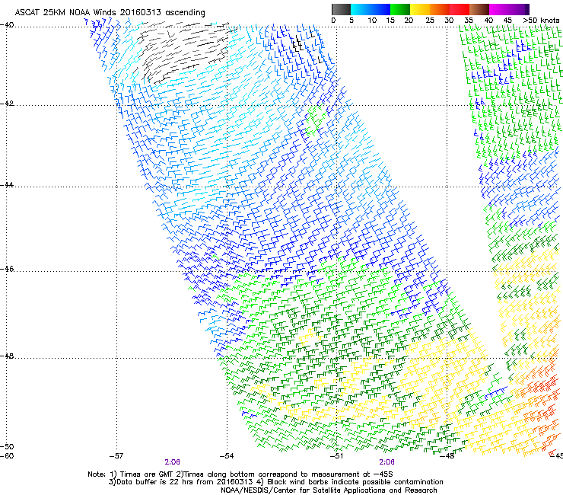Viewport: 563px width, 495px height.
Task: Click the 'Data buffer is 22 hrs' note
Action: click(x=275, y=482)
